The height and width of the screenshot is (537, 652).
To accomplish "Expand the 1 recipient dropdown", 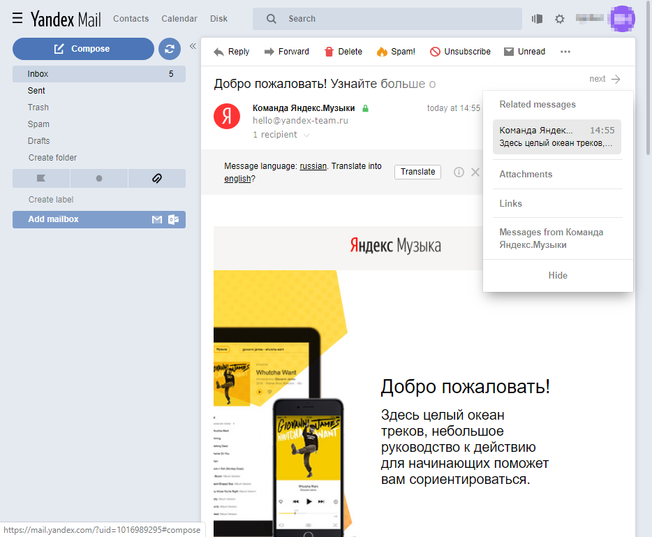I will (x=281, y=135).
